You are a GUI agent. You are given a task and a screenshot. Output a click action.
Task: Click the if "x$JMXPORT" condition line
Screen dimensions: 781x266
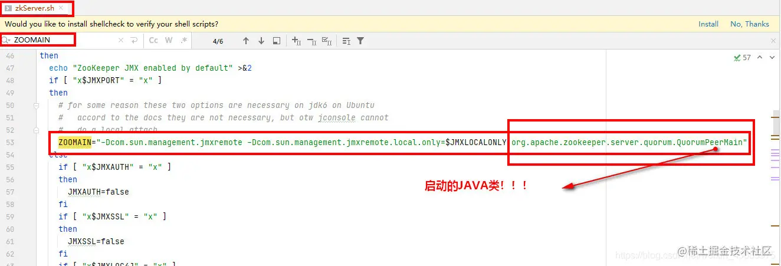[x=105, y=80]
